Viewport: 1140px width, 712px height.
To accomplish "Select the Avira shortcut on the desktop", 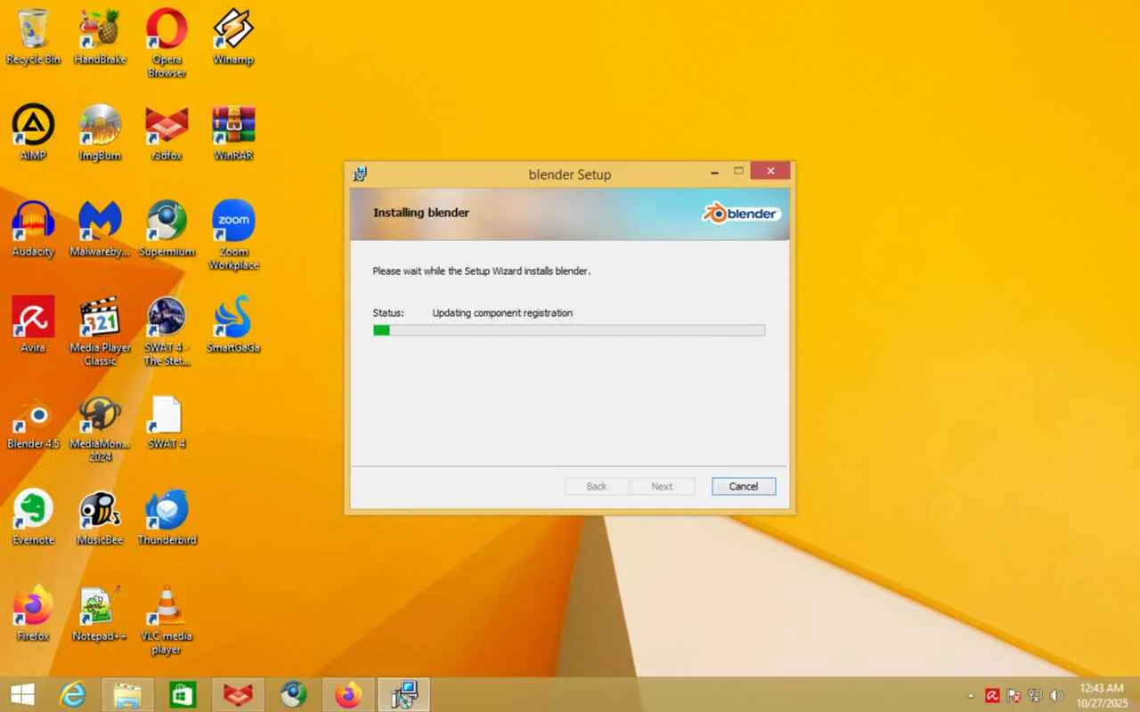I will (x=33, y=325).
